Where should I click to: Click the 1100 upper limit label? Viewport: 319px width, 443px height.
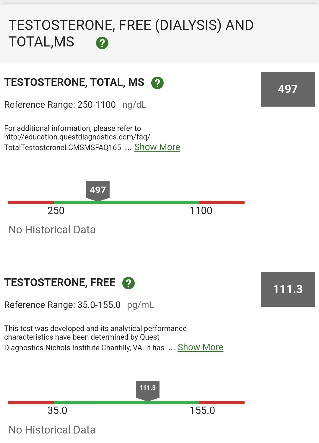201,211
